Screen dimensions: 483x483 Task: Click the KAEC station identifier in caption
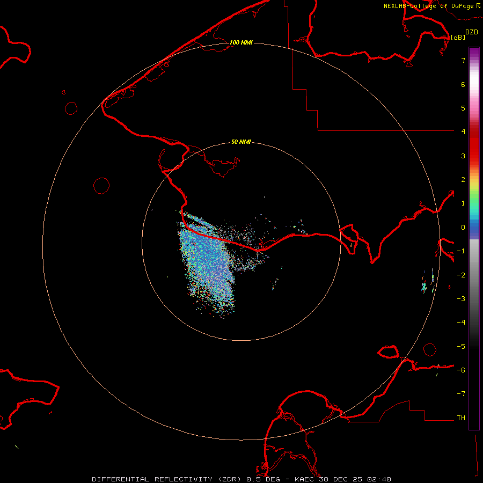(x=304, y=479)
